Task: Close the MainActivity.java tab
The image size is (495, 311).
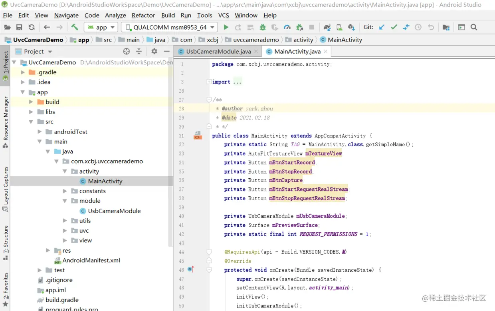Action: coord(325,51)
